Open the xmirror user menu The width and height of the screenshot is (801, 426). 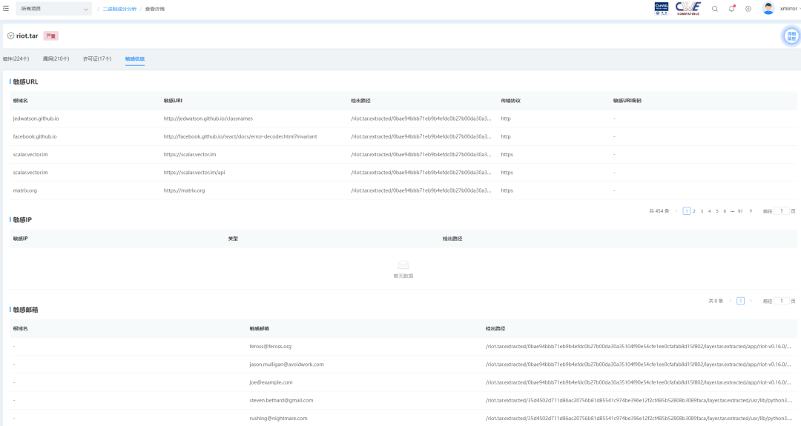[788, 9]
